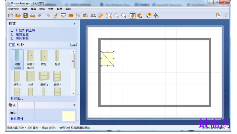The height and width of the screenshot is (134, 237).
Task: Toggle the 3D preview button beside 橱柜
Action: click(73, 45)
